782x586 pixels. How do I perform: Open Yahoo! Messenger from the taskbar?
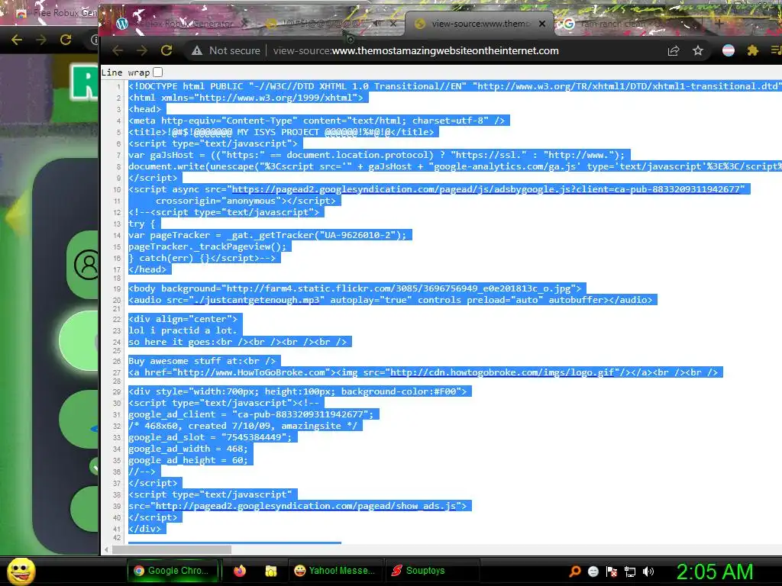336,571
